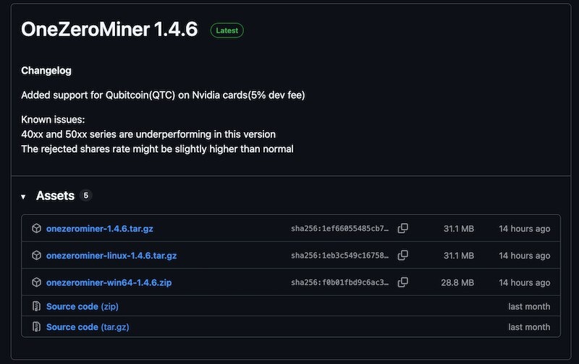The height and width of the screenshot is (364, 579).
Task: Click 14 hours ago on linux tar.gz row
Action: [x=524, y=256]
